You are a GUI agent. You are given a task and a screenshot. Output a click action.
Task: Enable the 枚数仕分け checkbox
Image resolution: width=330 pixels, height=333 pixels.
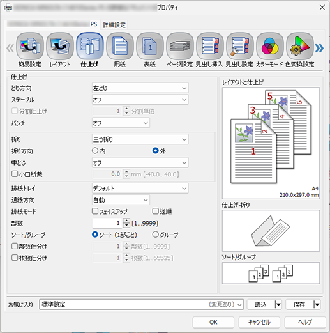[x=15, y=258]
